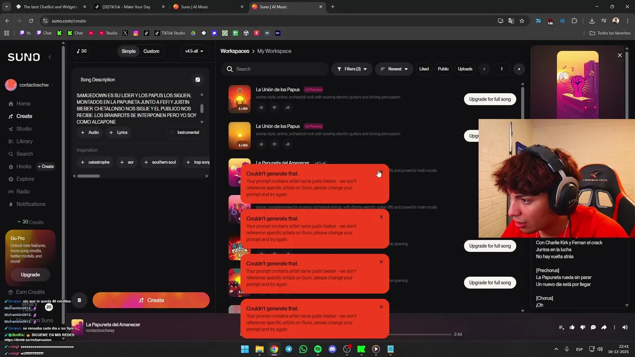
Task: Dislike the second La Unión de los Papus song
Action: pos(274,144)
